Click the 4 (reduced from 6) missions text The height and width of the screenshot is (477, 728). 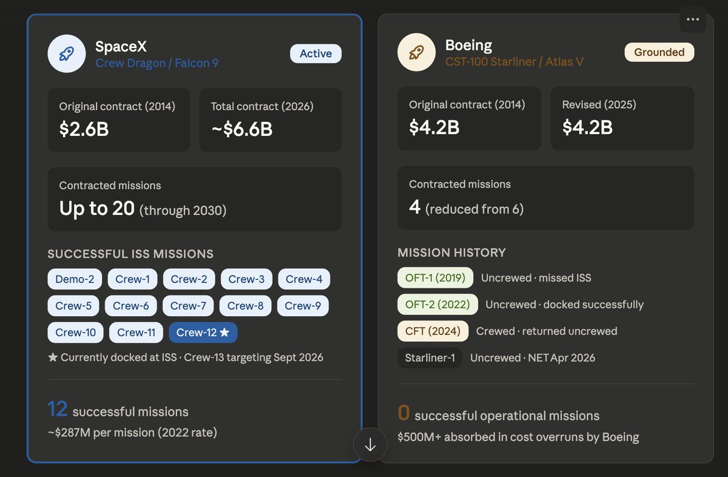[466, 208]
